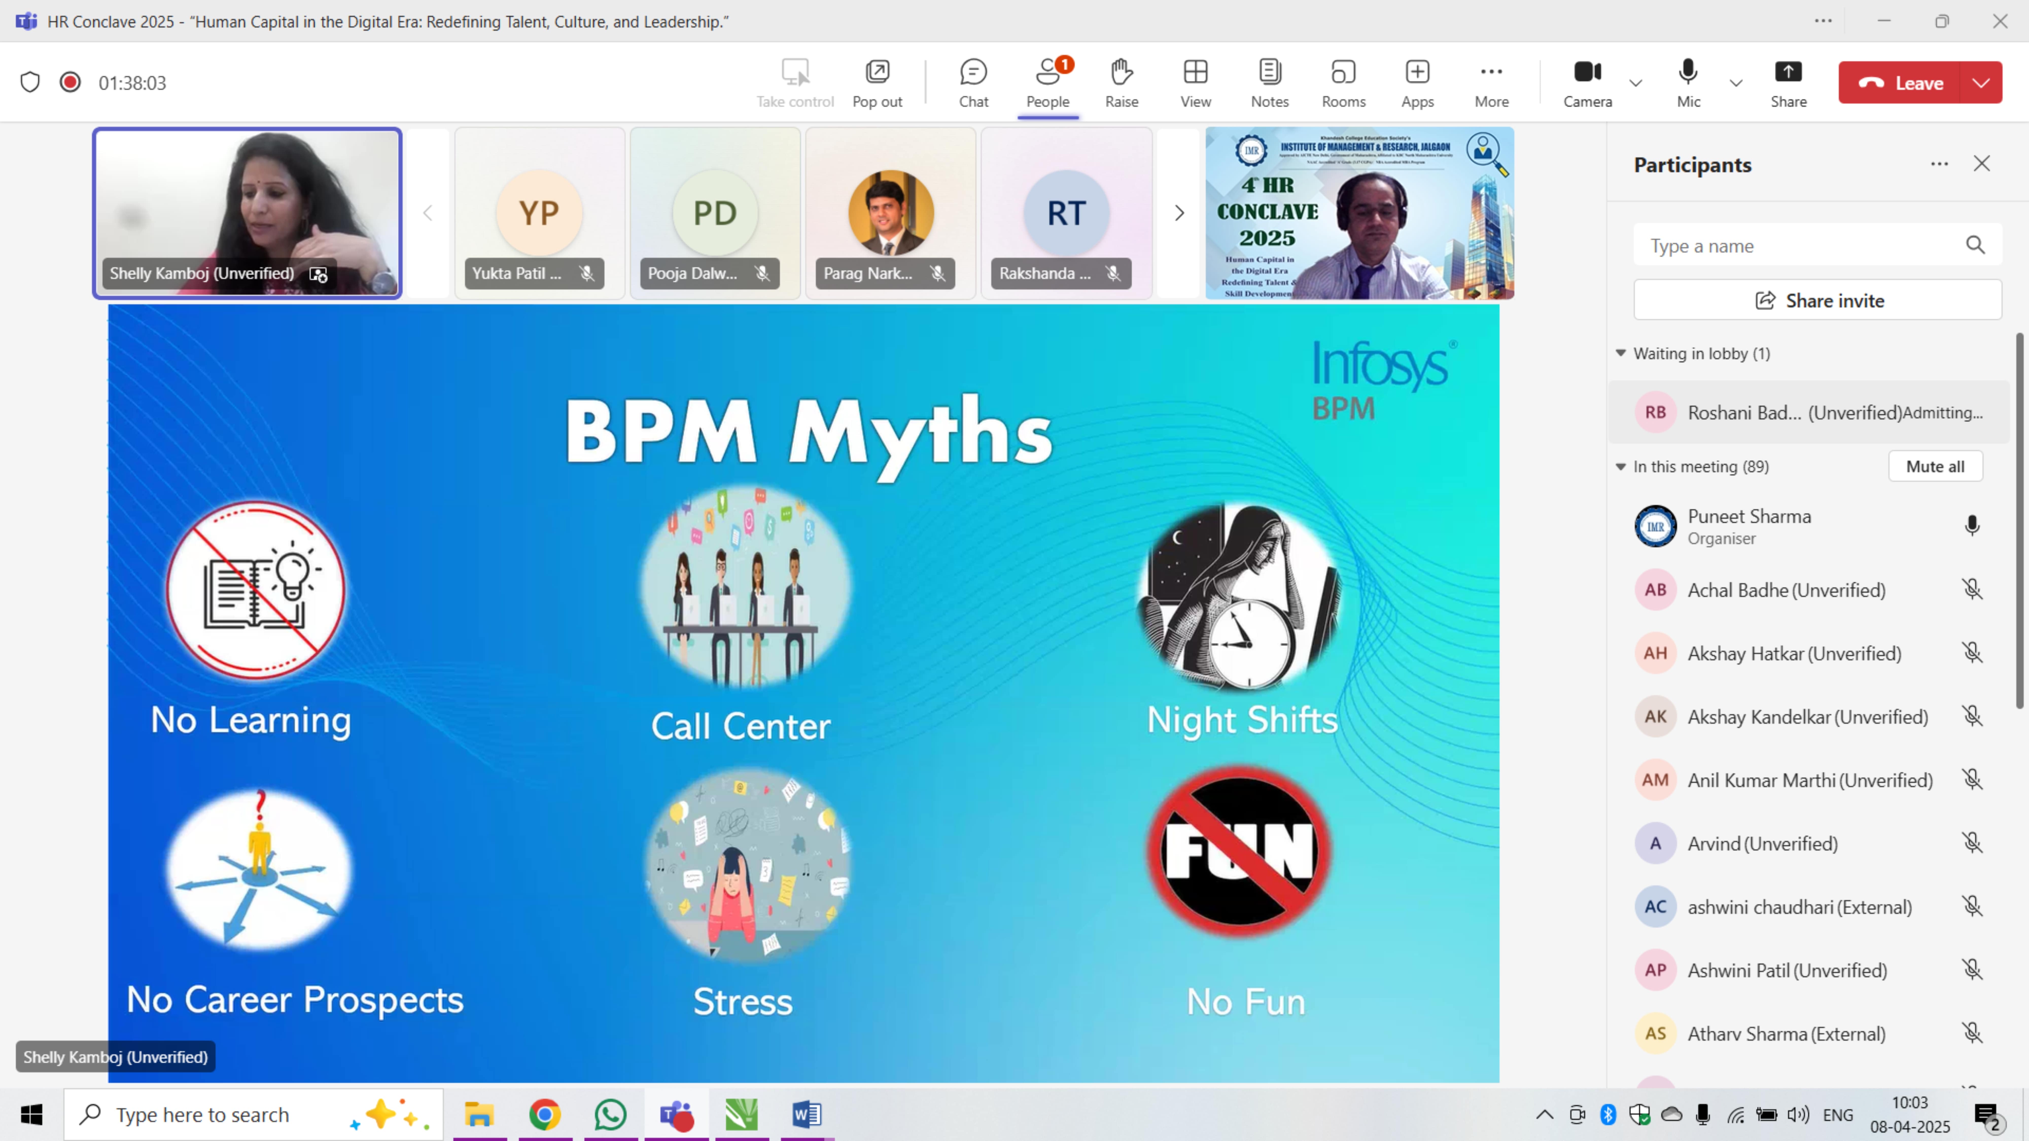Click the recording indicator icon
This screenshot has width=2029, height=1141.
click(70, 82)
